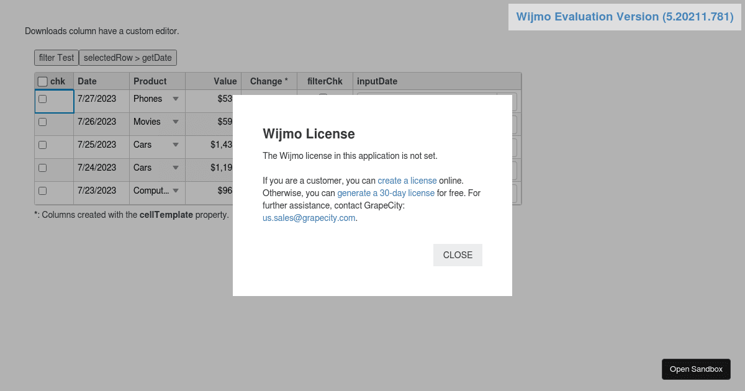This screenshot has width=745, height=391.
Task: Check the chk checkbox for the 7/27/2023 row
Action: coord(42,99)
